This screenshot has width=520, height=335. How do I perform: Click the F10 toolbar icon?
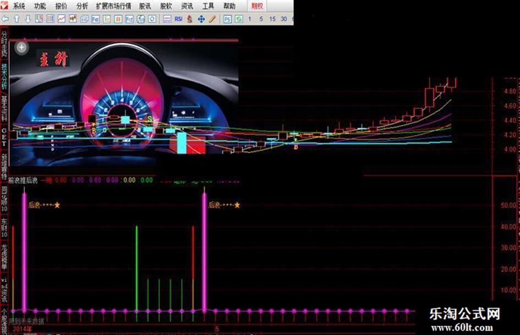tap(96, 19)
